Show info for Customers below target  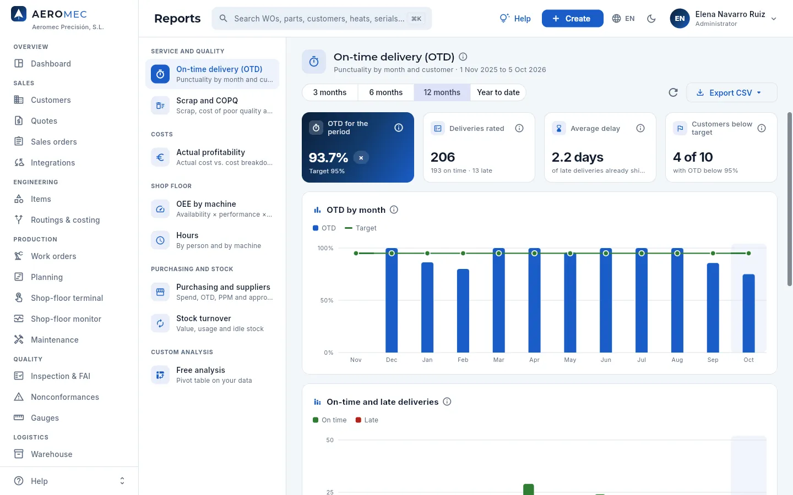pyautogui.click(x=762, y=128)
